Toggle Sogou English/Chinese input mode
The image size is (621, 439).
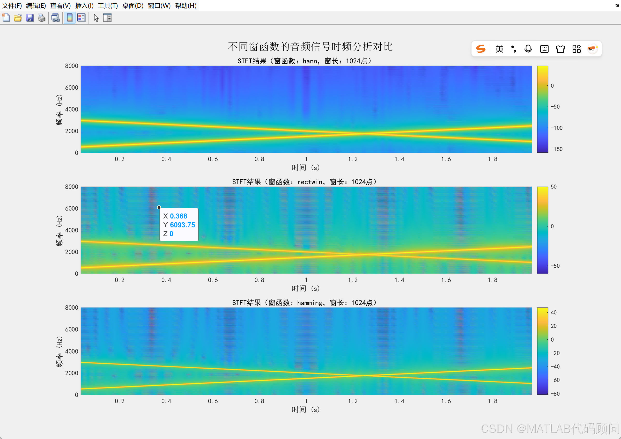[499, 49]
